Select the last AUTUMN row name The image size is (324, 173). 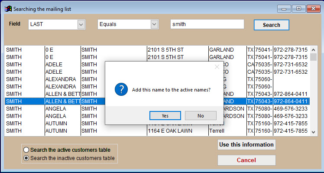click(56, 131)
